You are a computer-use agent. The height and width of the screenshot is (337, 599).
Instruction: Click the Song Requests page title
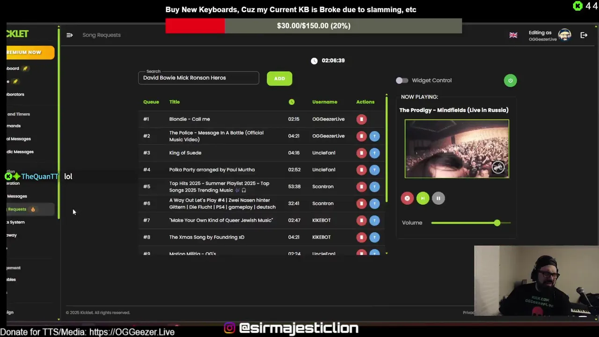tap(102, 35)
